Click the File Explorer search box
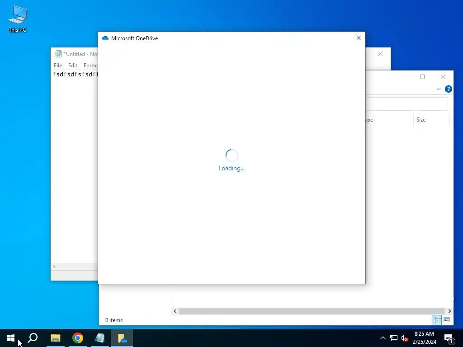This screenshot has width=463, height=347. tap(406, 104)
